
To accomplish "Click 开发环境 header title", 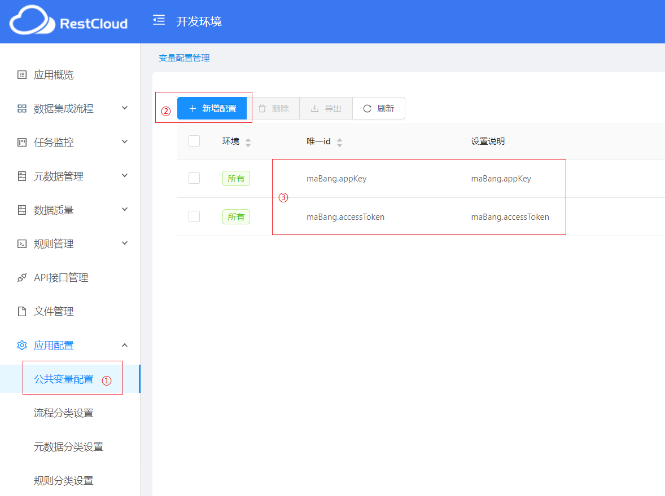I will click(199, 21).
